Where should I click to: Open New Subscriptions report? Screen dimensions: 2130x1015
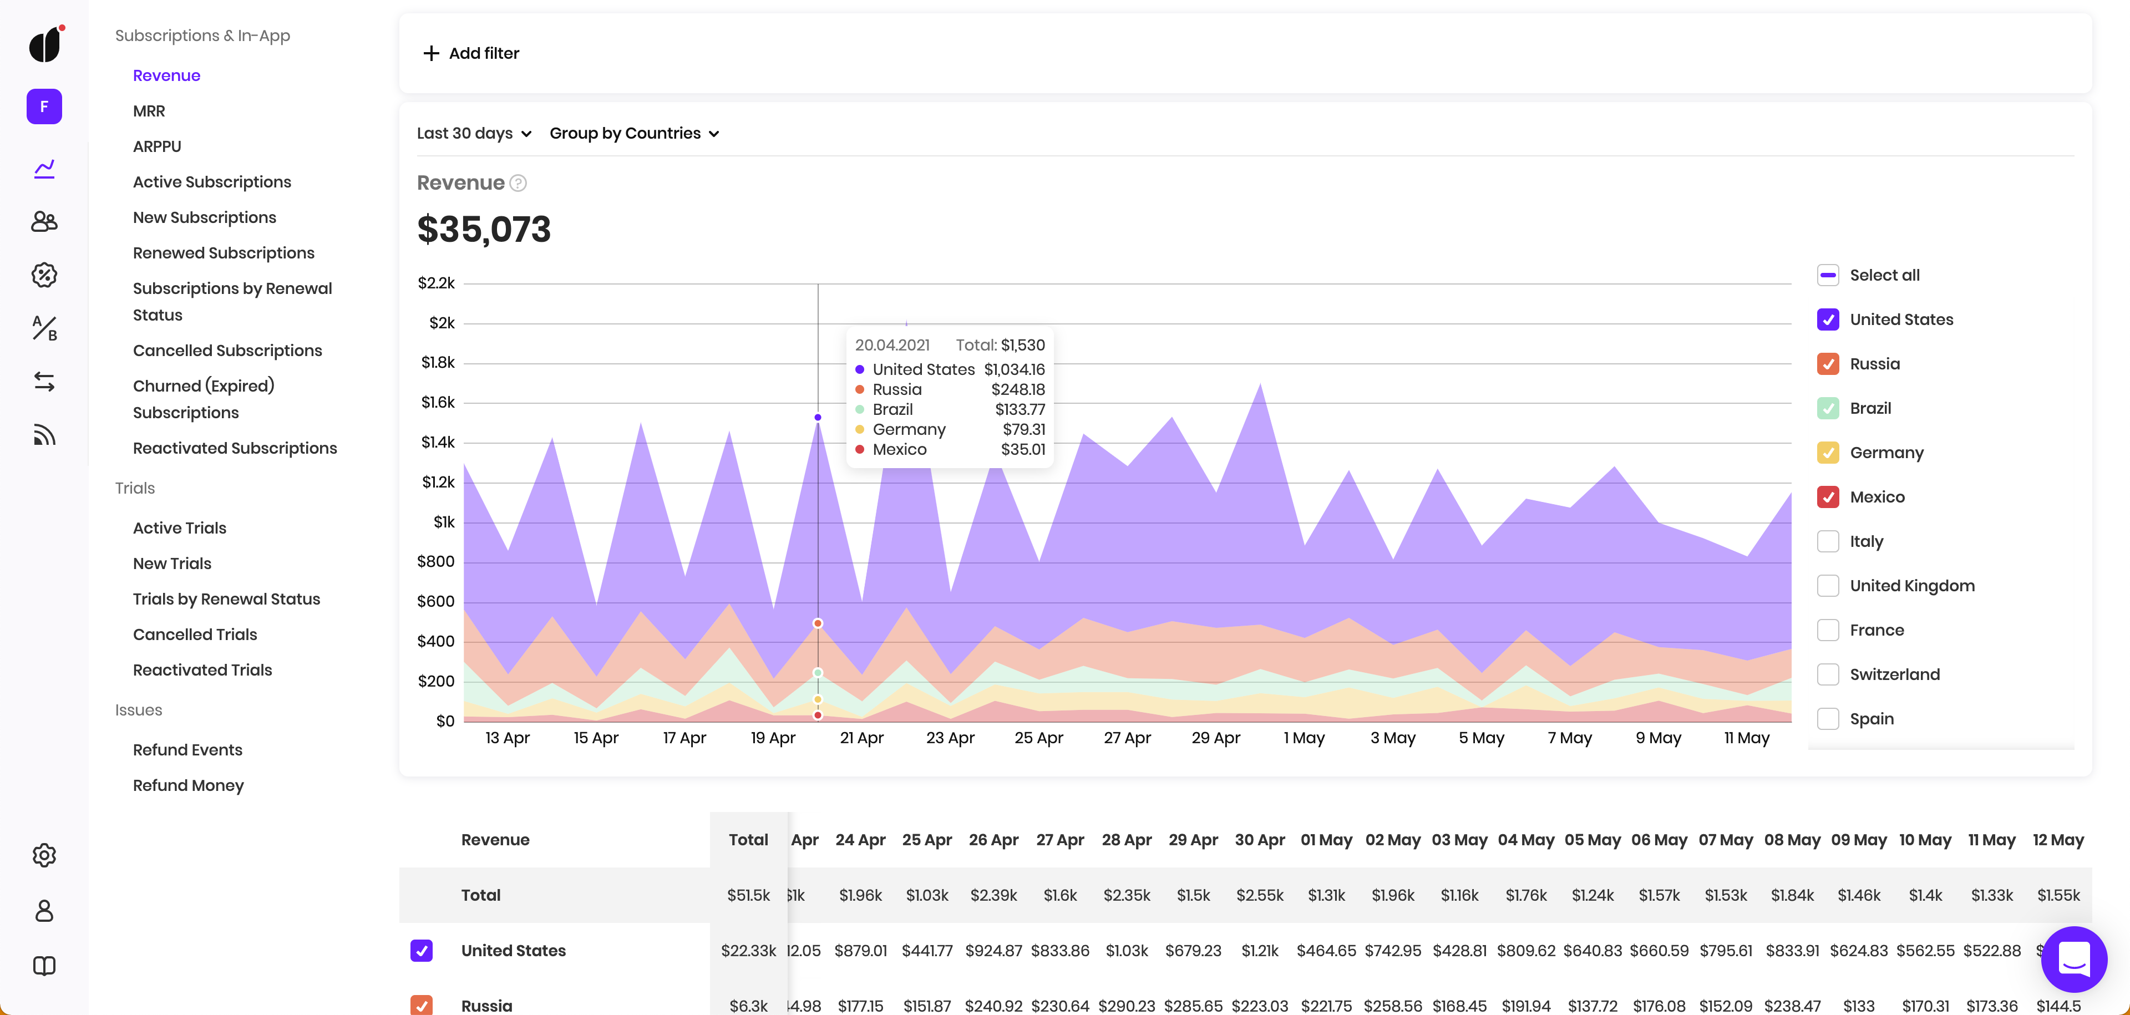pos(204,217)
